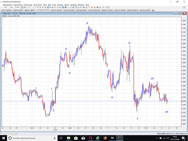
Task: Restore down the GBP/USD chart window
Action: pos(180,14)
